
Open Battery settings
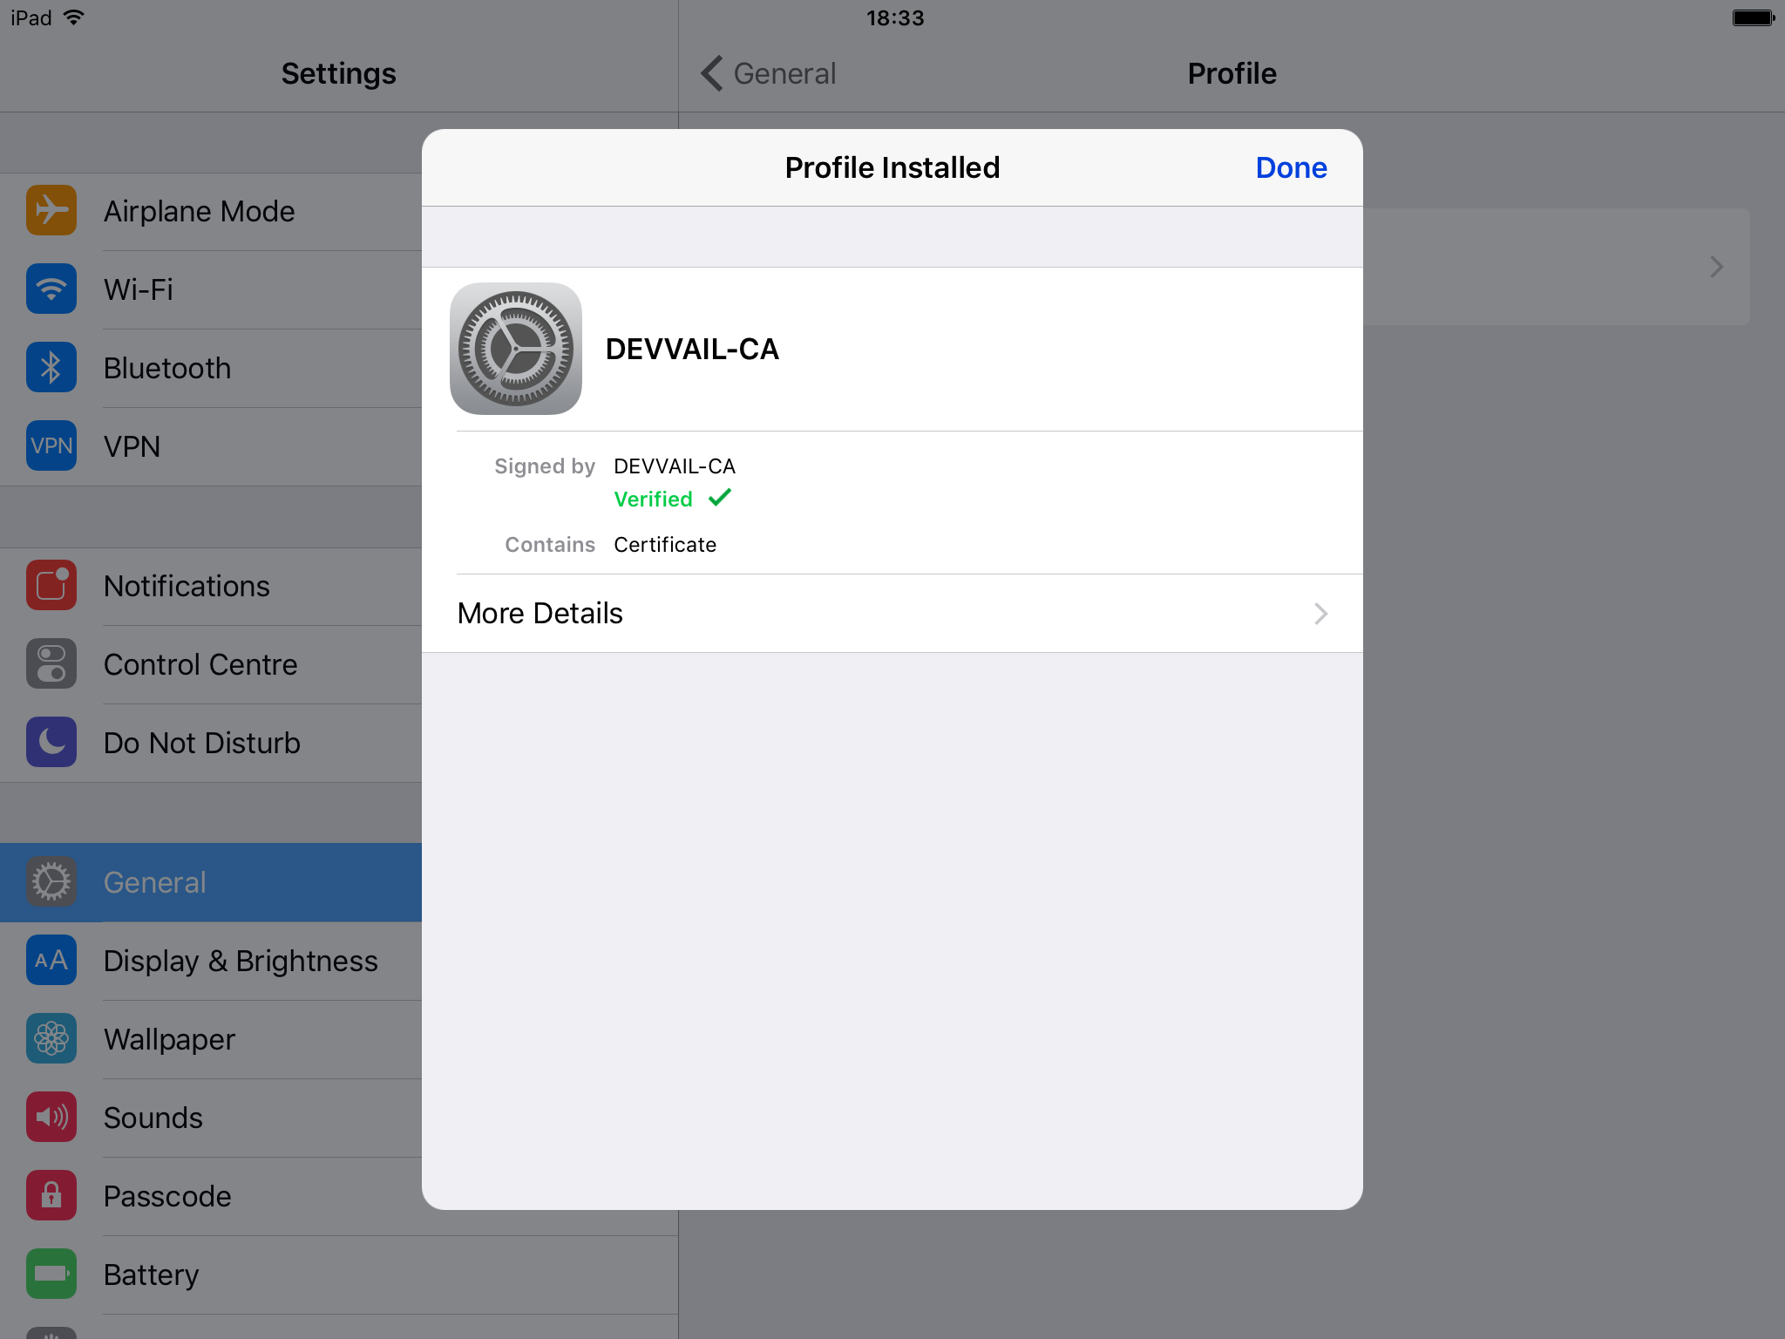click(339, 1275)
